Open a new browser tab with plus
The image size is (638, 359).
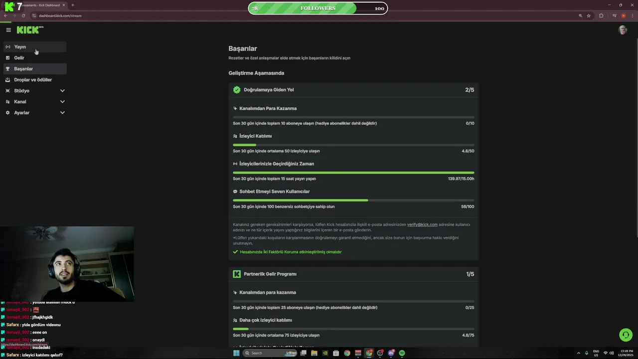pyautogui.click(x=73, y=5)
